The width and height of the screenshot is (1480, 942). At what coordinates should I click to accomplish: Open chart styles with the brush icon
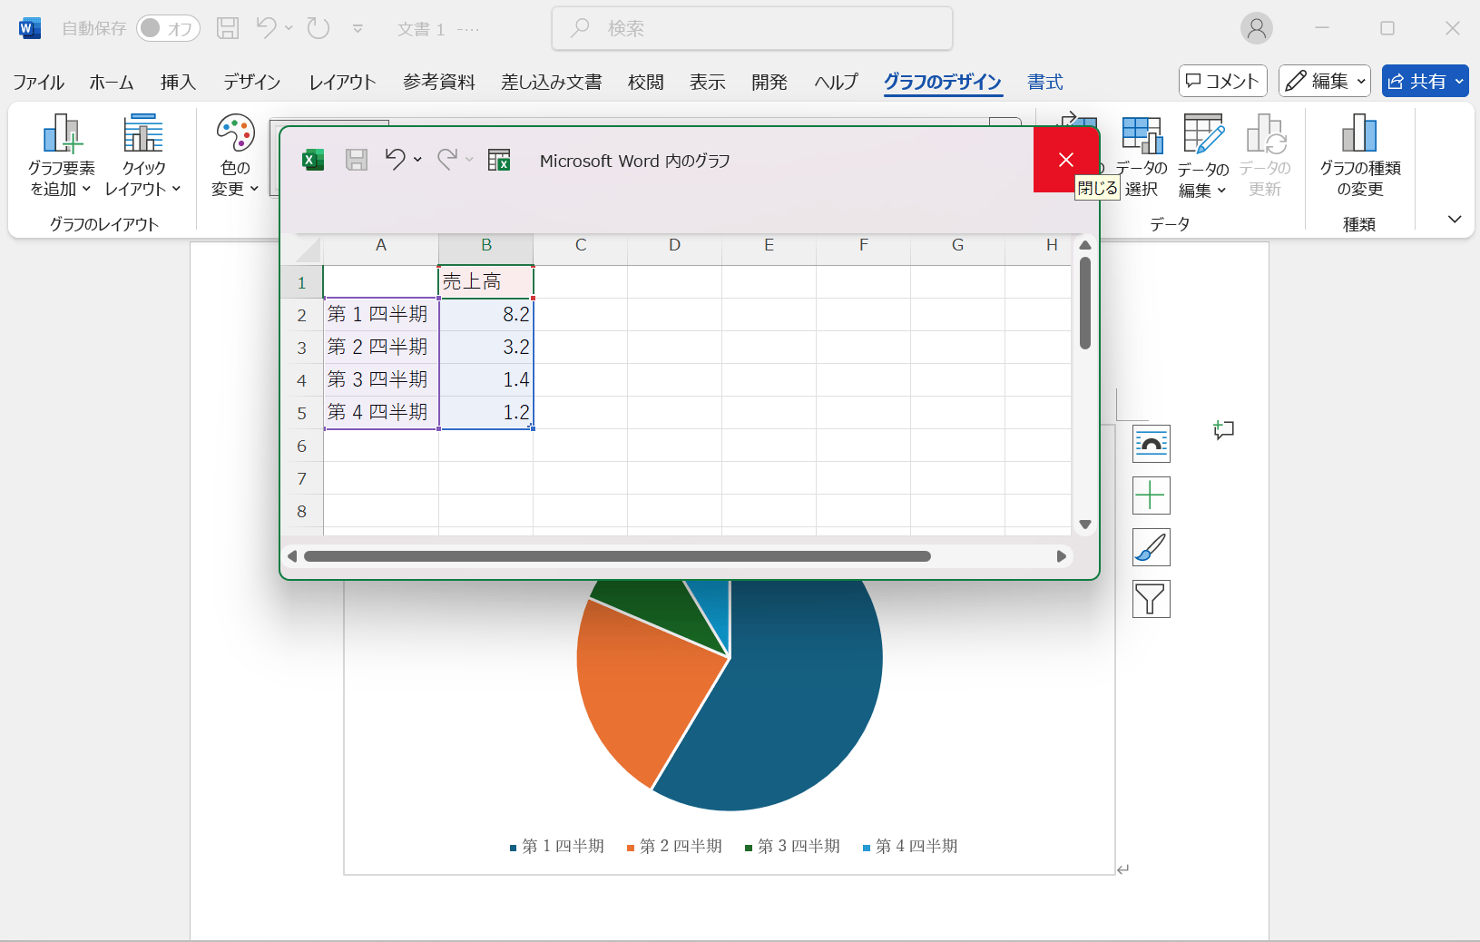click(1151, 547)
